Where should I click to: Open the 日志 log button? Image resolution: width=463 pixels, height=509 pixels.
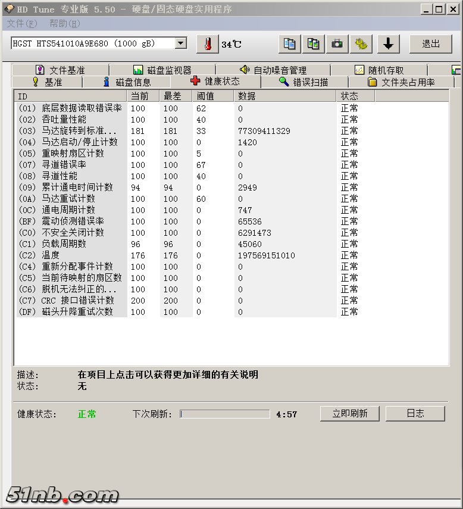(415, 413)
